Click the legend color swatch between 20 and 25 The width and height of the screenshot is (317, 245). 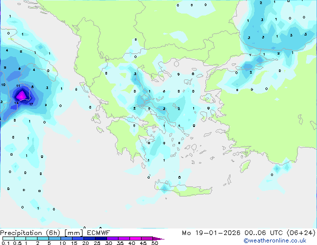(x=89, y=238)
